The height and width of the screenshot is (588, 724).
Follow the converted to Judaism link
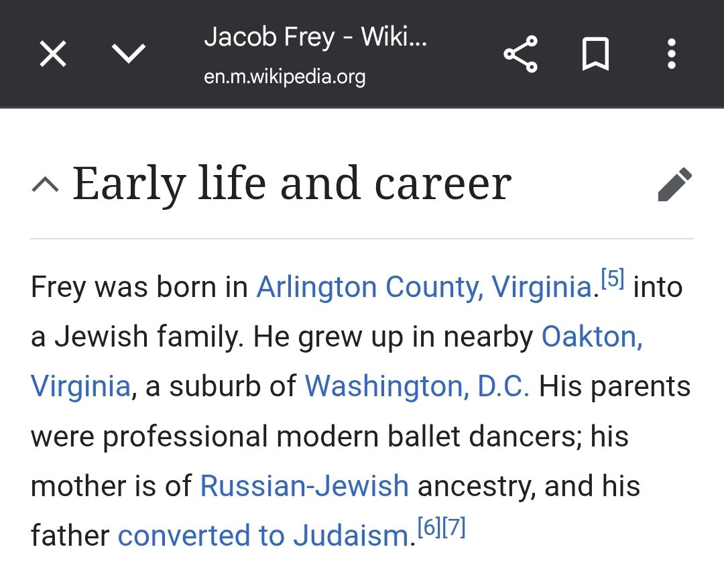[263, 535]
